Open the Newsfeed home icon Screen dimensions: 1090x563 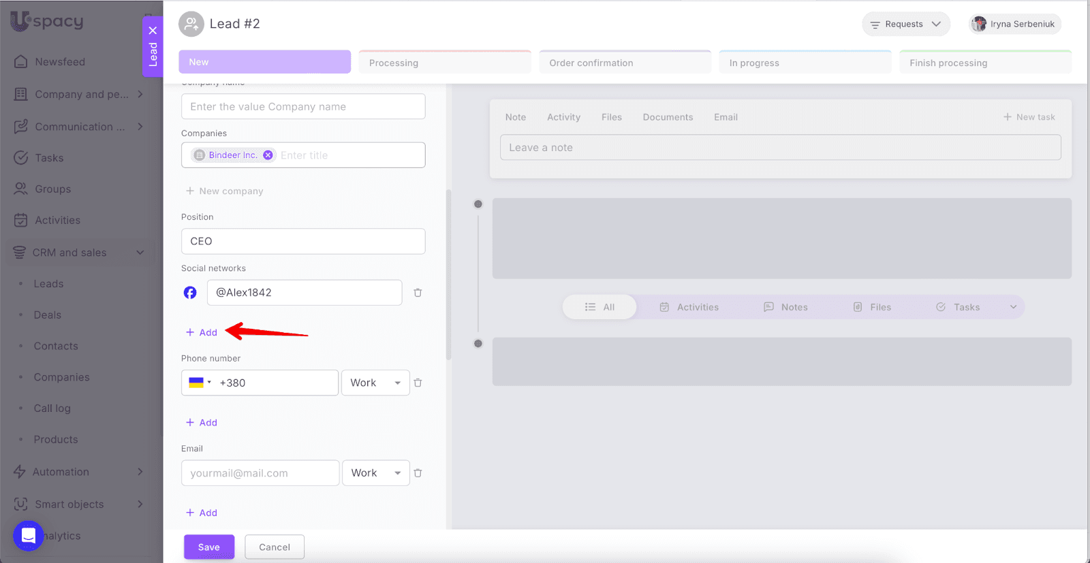[x=21, y=62]
